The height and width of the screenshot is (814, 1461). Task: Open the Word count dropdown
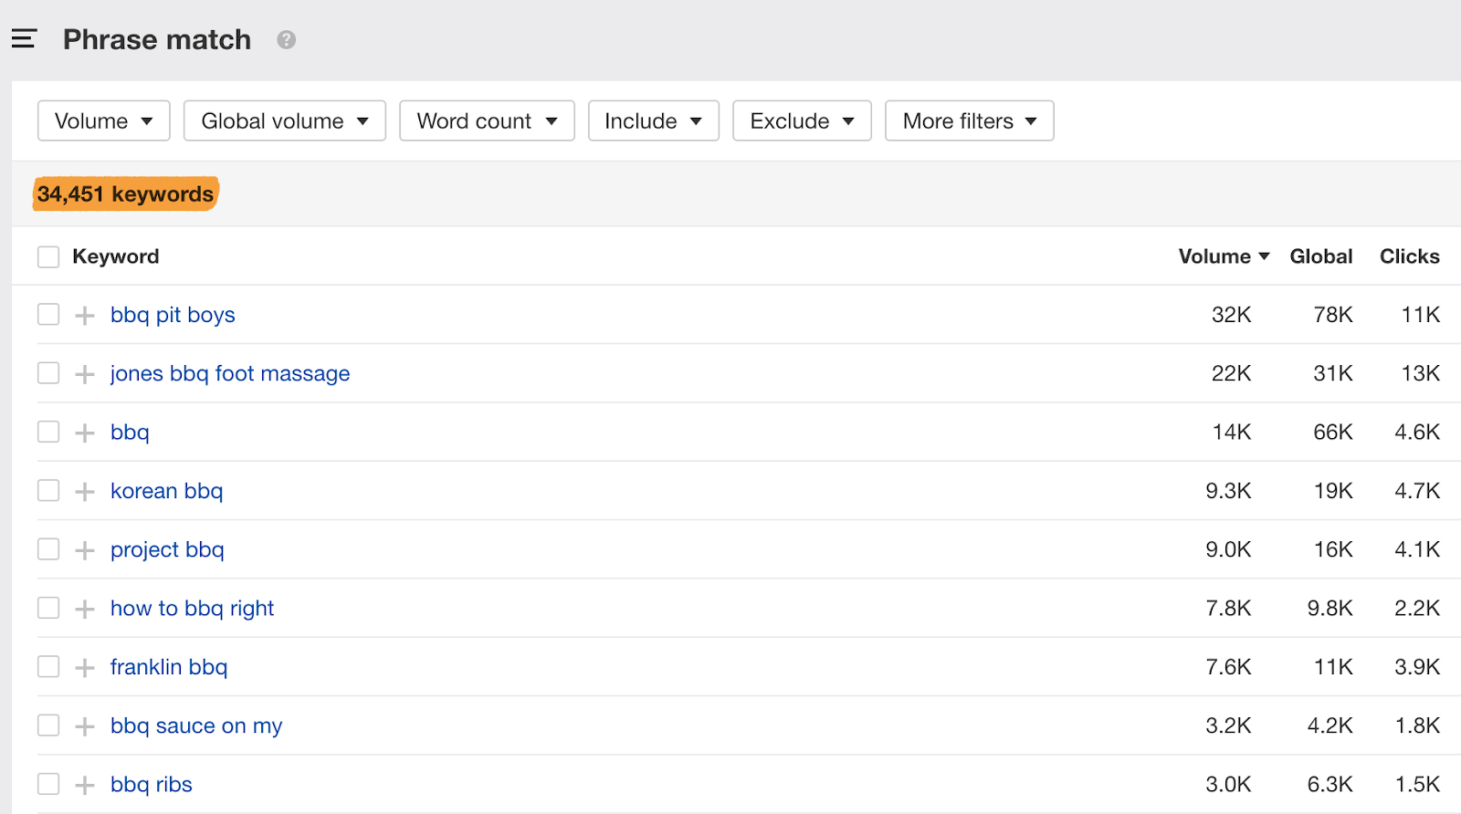click(487, 121)
